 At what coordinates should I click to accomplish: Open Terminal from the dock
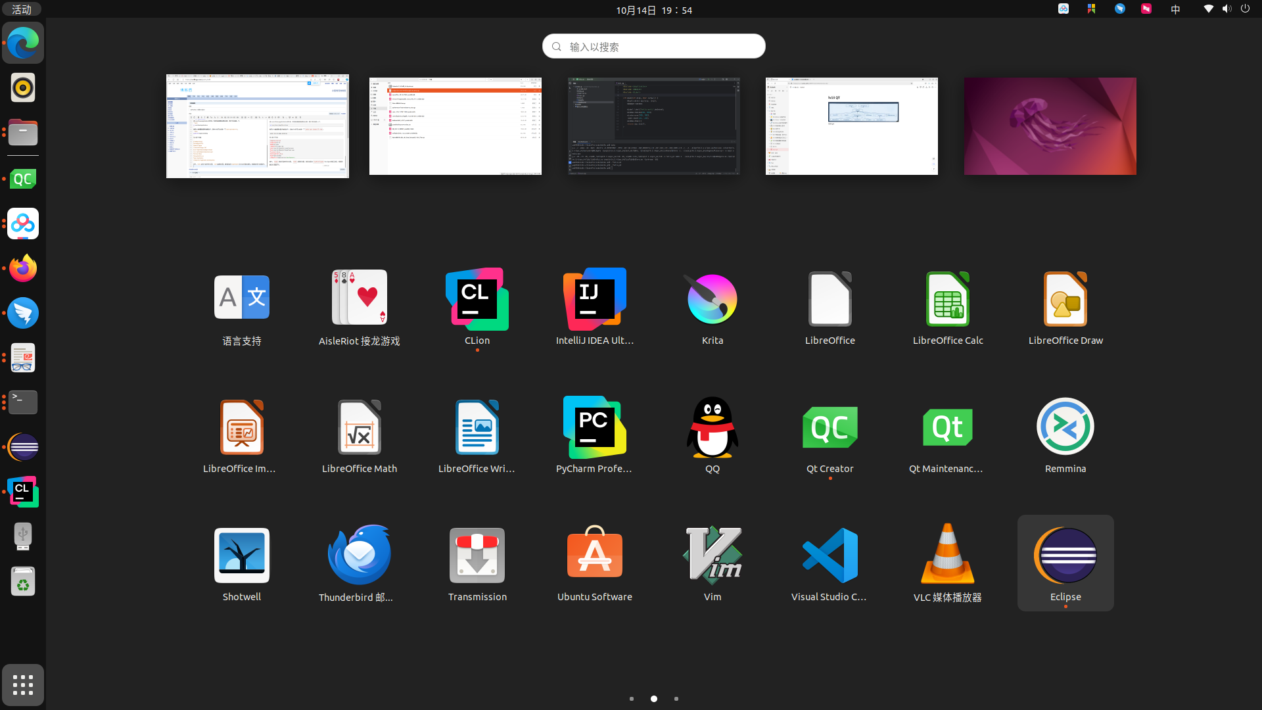pyautogui.click(x=23, y=402)
